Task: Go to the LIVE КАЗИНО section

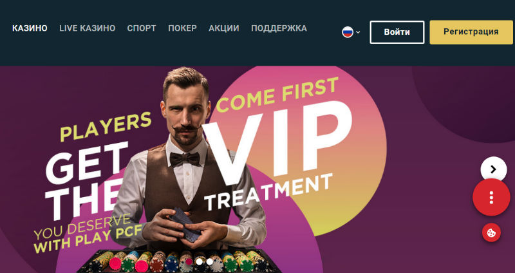Action: pos(88,28)
